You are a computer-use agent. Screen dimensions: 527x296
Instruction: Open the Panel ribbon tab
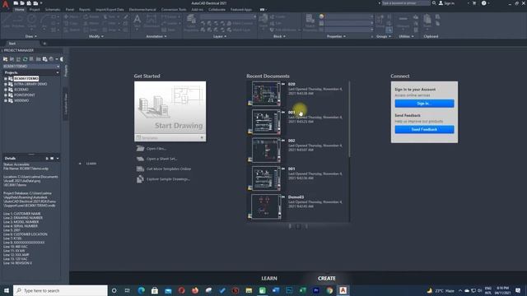pos(70,9)
